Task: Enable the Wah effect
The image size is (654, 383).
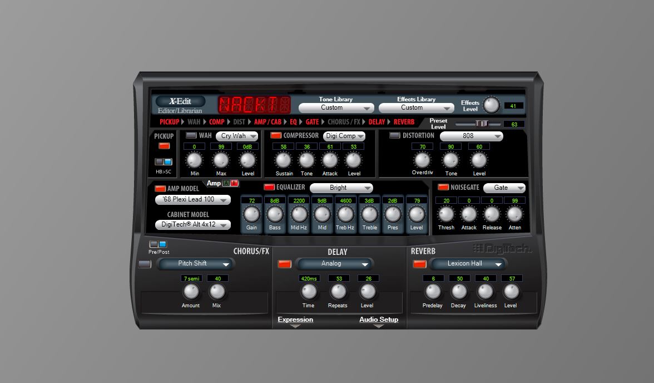Action: tap(191, 135)
